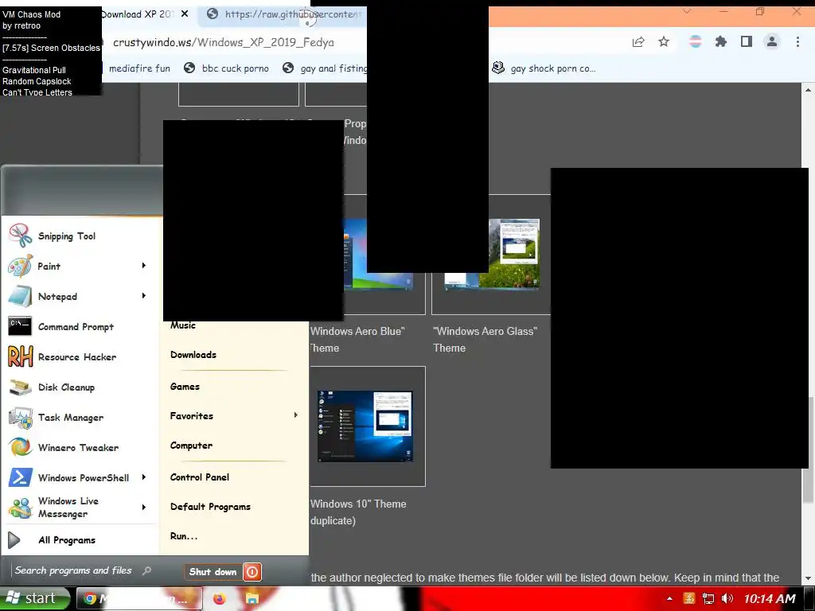Start Disk Cleanup icon

tap(20, 387)
